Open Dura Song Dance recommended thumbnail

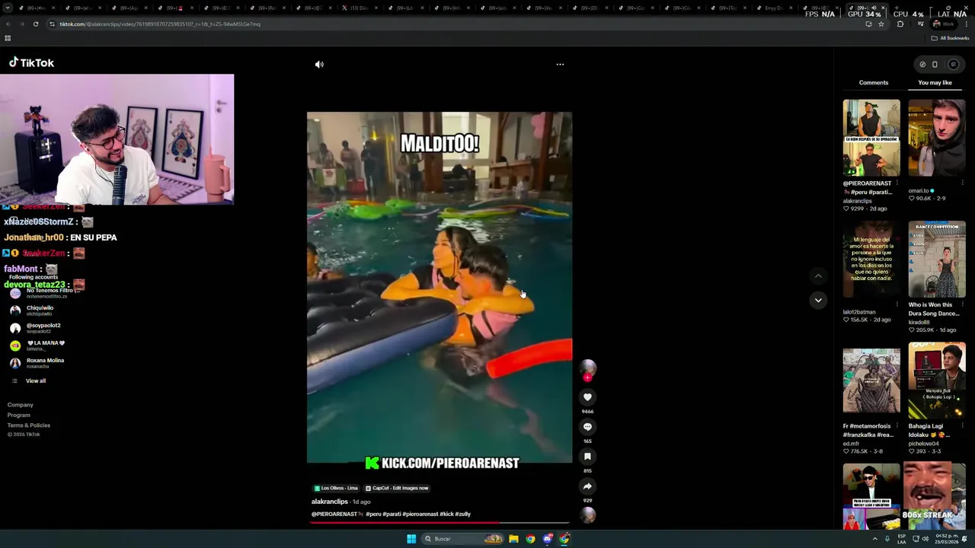[x=936, y=260]
